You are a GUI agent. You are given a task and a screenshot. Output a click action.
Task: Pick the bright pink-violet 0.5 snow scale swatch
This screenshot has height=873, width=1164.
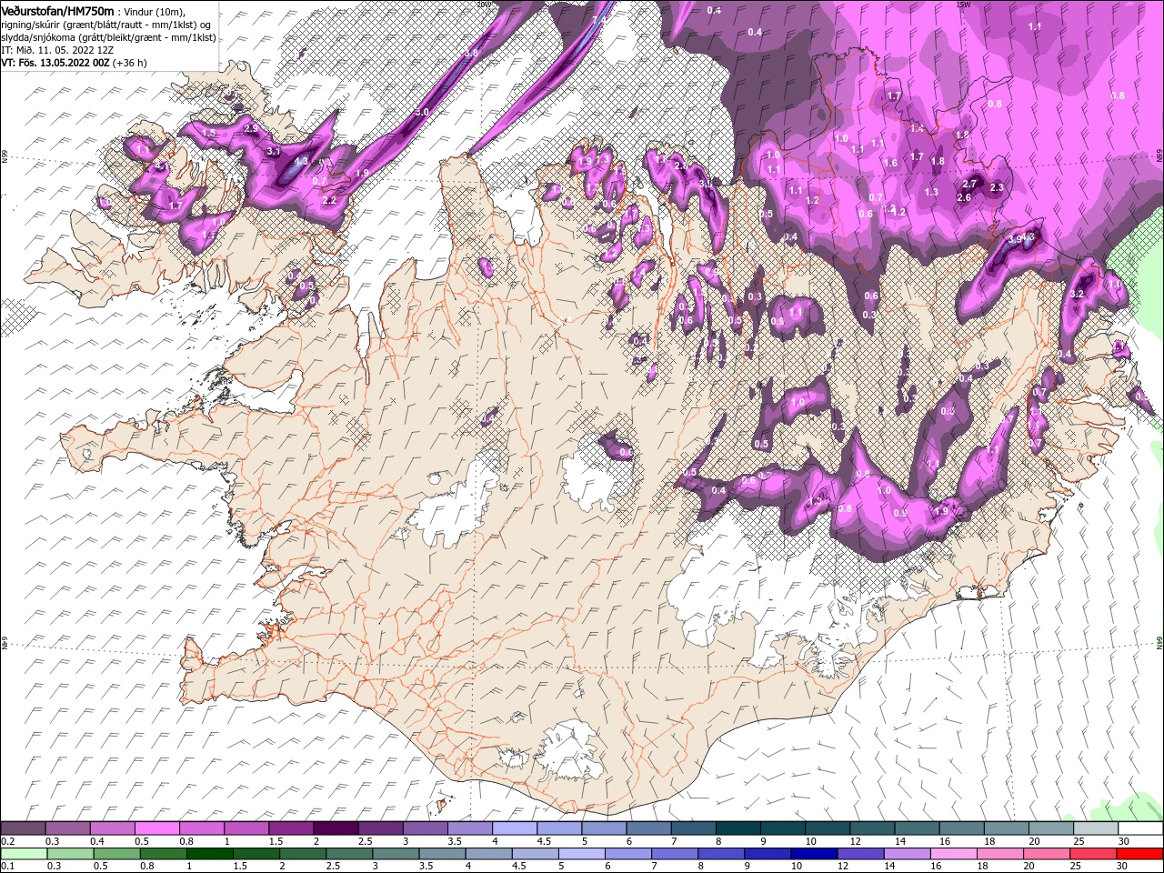pyautogui.click(x=157, y=828)
